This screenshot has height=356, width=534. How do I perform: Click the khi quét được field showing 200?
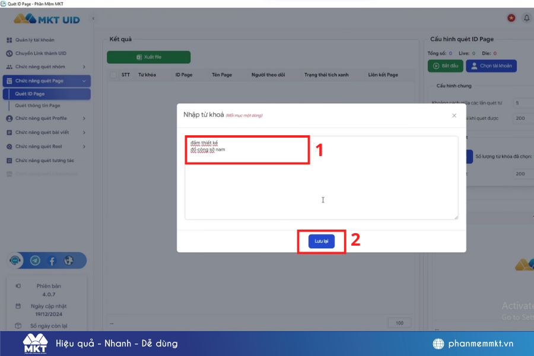click(523, 118)
